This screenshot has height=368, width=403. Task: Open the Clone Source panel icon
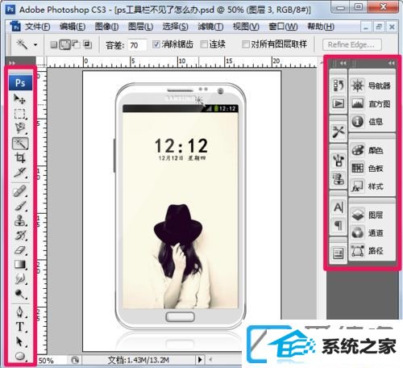[339, 178]
